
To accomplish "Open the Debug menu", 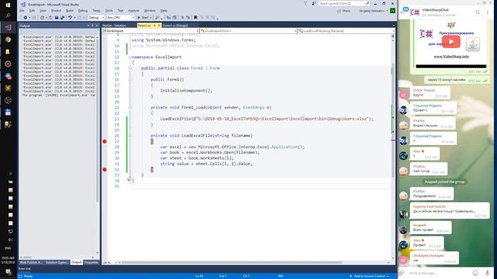I will (83, 11).
